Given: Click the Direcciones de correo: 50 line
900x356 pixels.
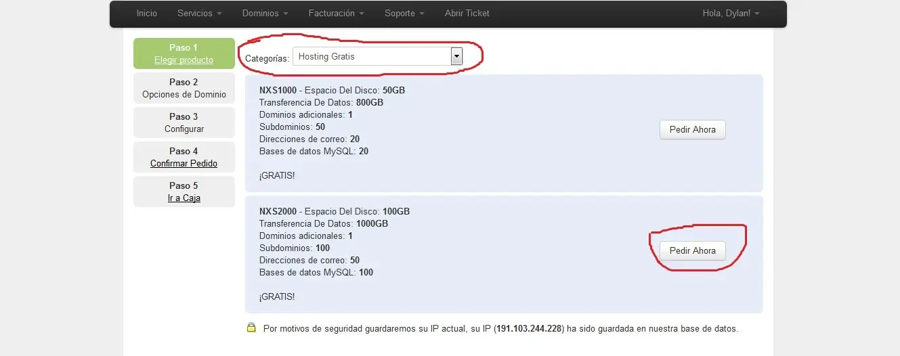Looking at the screenshot, I should (309, 260).
